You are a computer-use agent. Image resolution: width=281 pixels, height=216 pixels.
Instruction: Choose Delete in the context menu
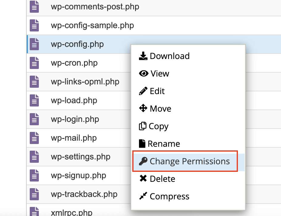tap(162, 179)
